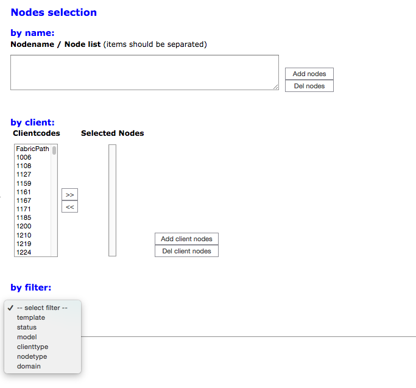
Task: Select clientcode 1006 from the list
Action: point(24,157)
